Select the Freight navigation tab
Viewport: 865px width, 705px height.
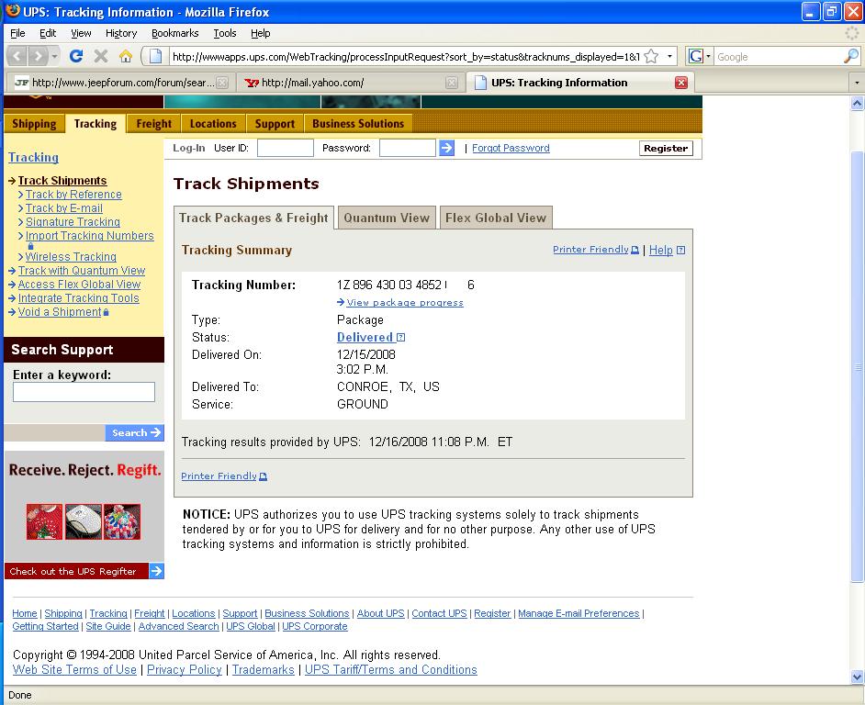[154, 124]
